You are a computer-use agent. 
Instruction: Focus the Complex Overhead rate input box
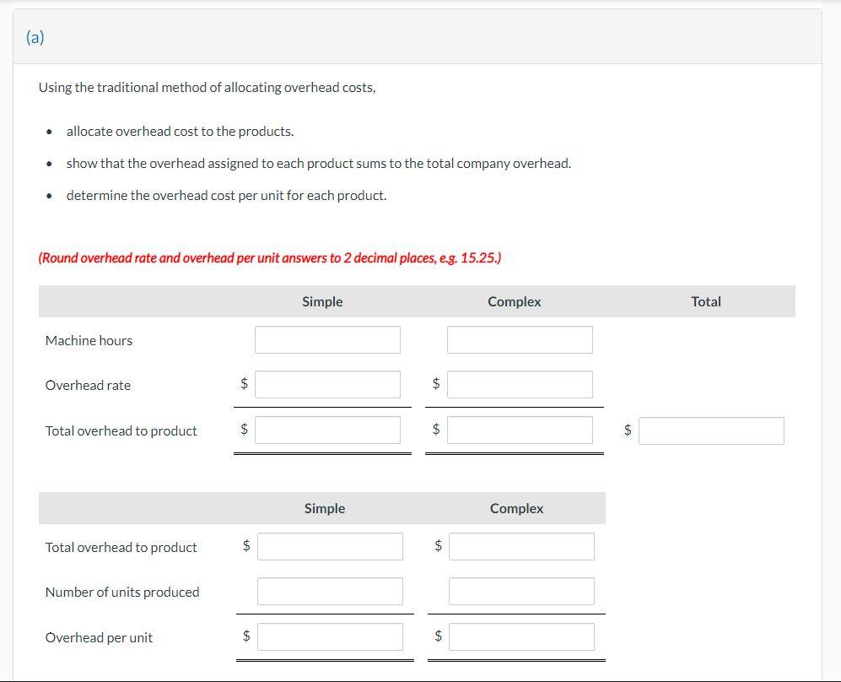[x=520, y=384]
